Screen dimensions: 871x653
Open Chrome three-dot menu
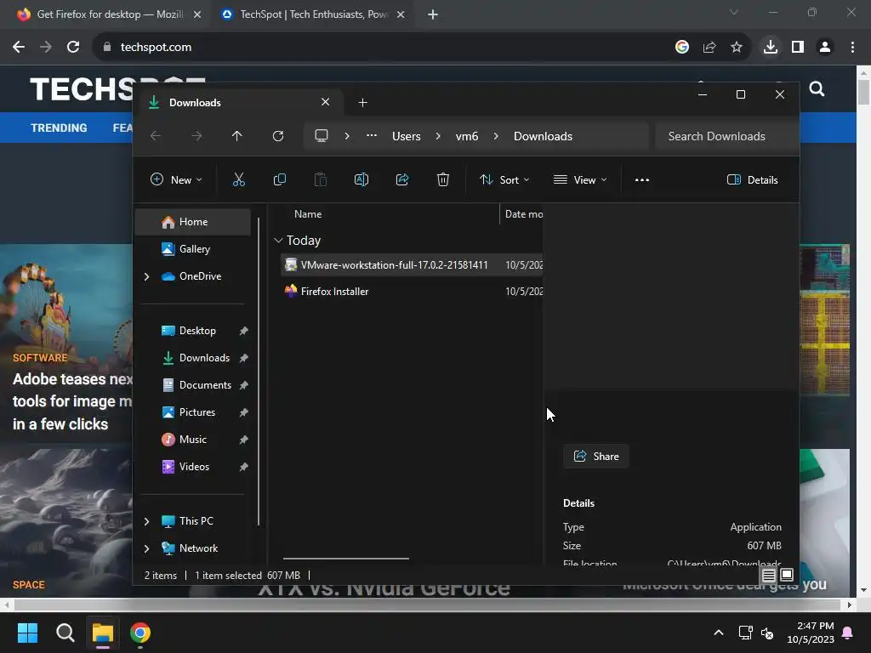point(852,48)
